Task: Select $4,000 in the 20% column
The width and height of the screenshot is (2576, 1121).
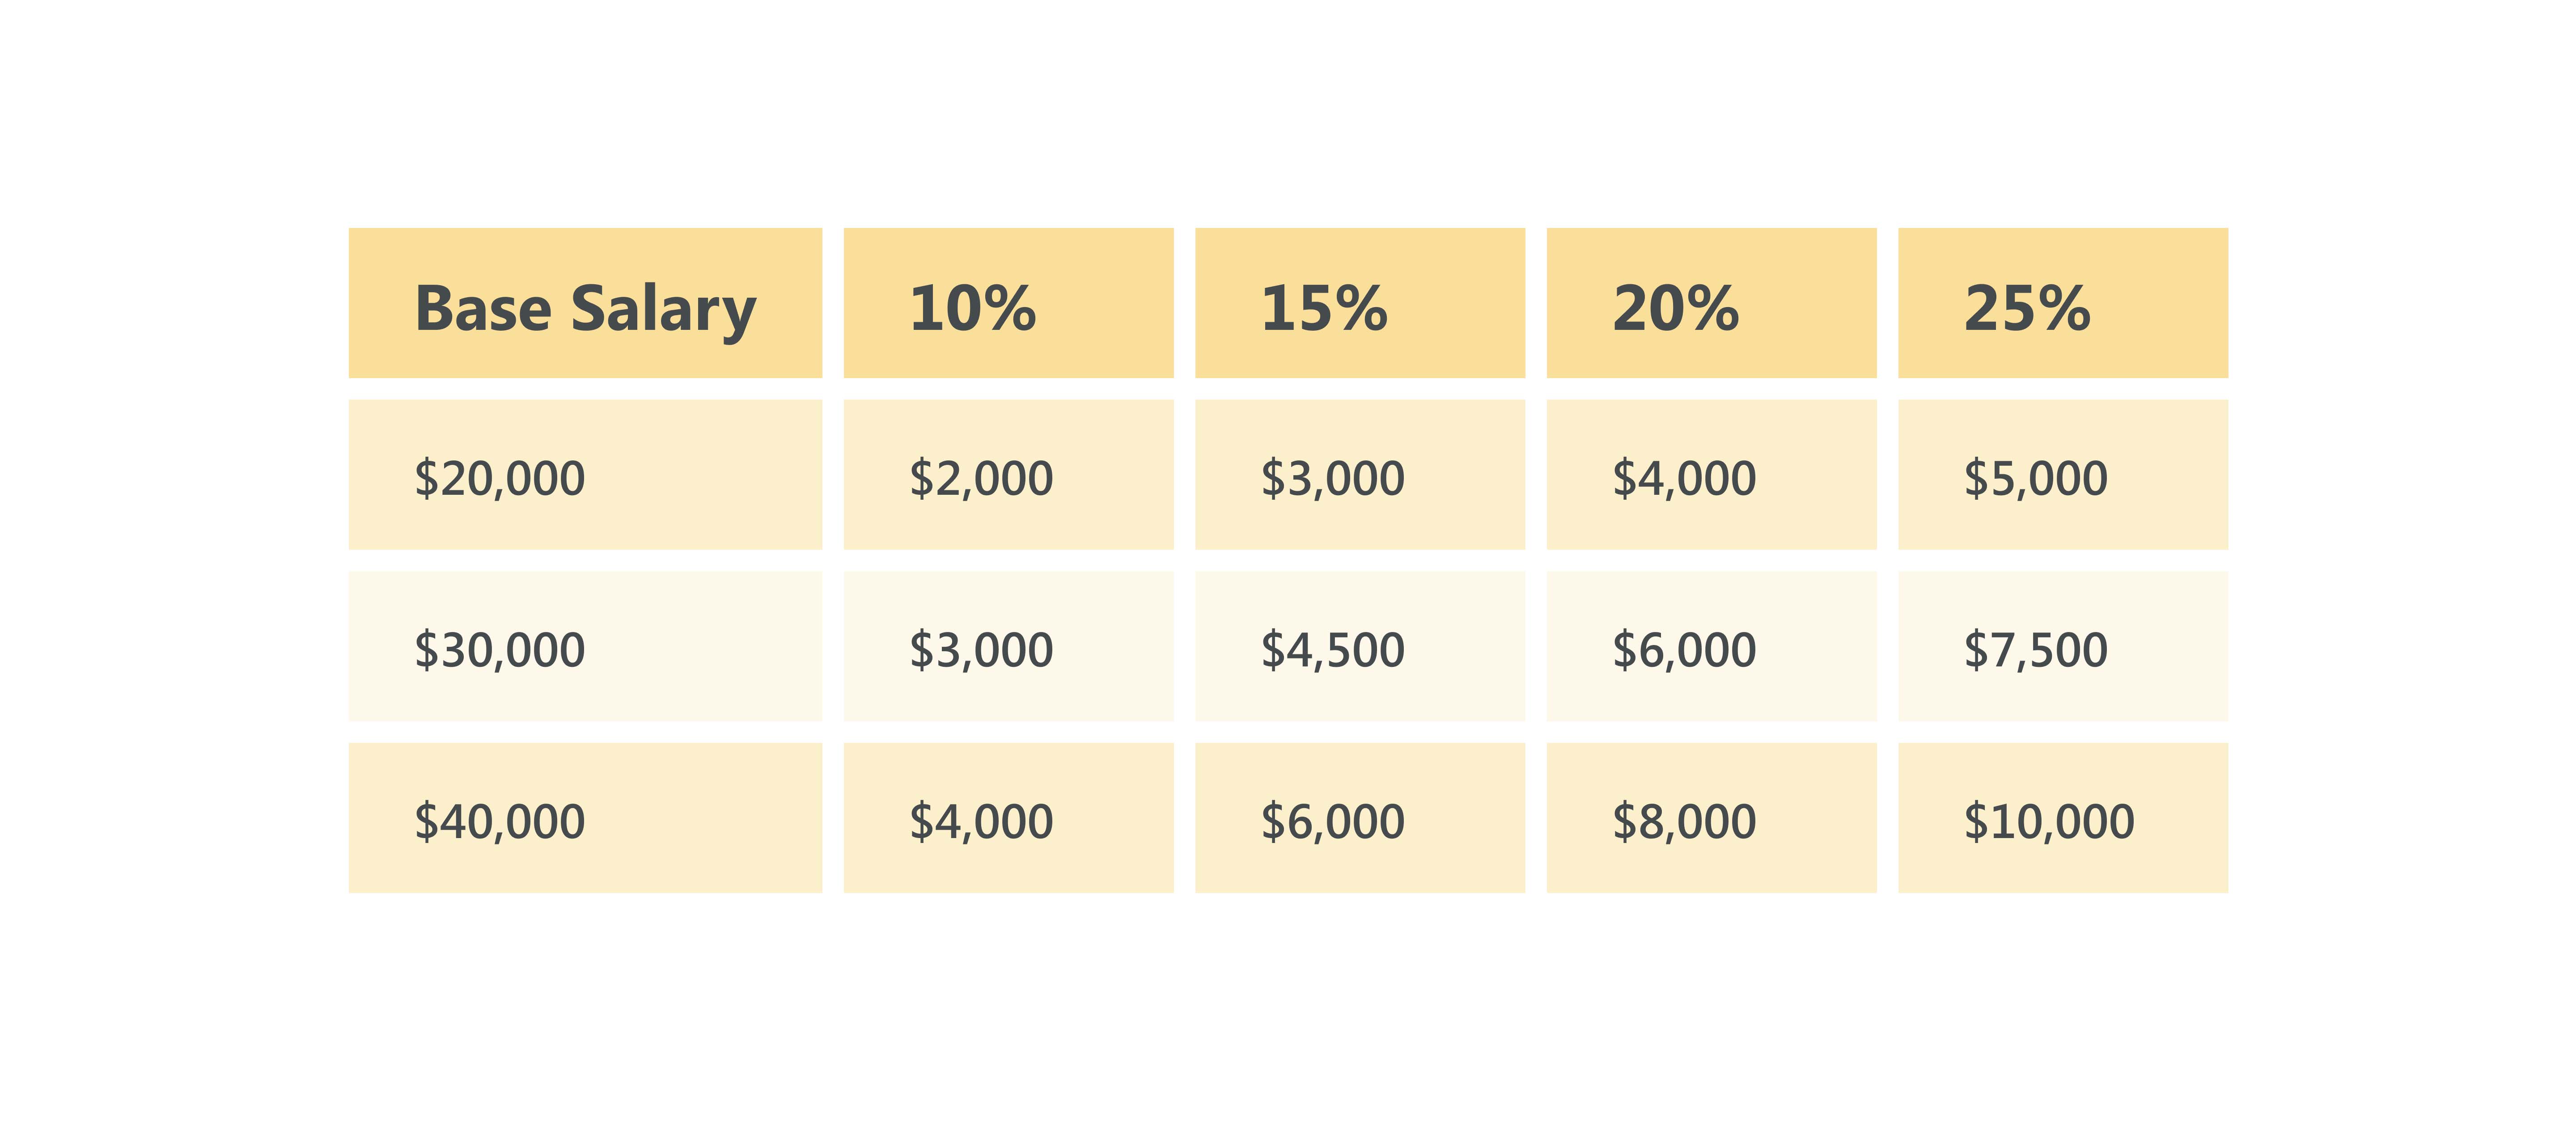Action: (1711, 476)
